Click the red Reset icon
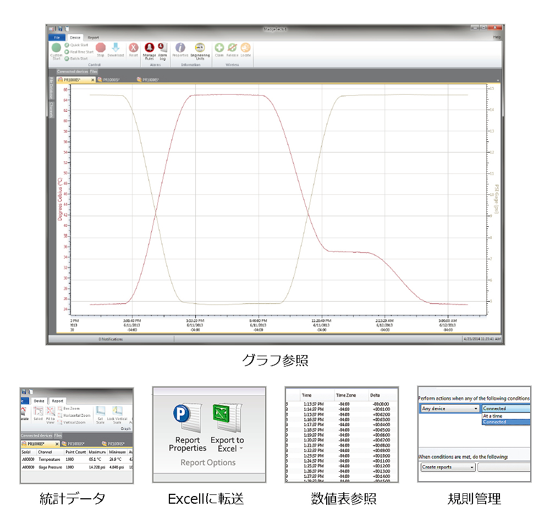The height and width of the screenshot is (523, 550). coord(134,48)
